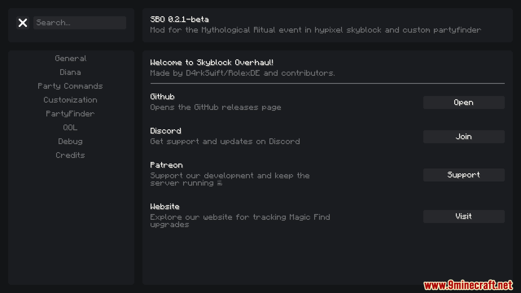The width and height of the screenshot is (521, 293).
Task: Click the X close icon beside search
Action: (x=23, y=23)
